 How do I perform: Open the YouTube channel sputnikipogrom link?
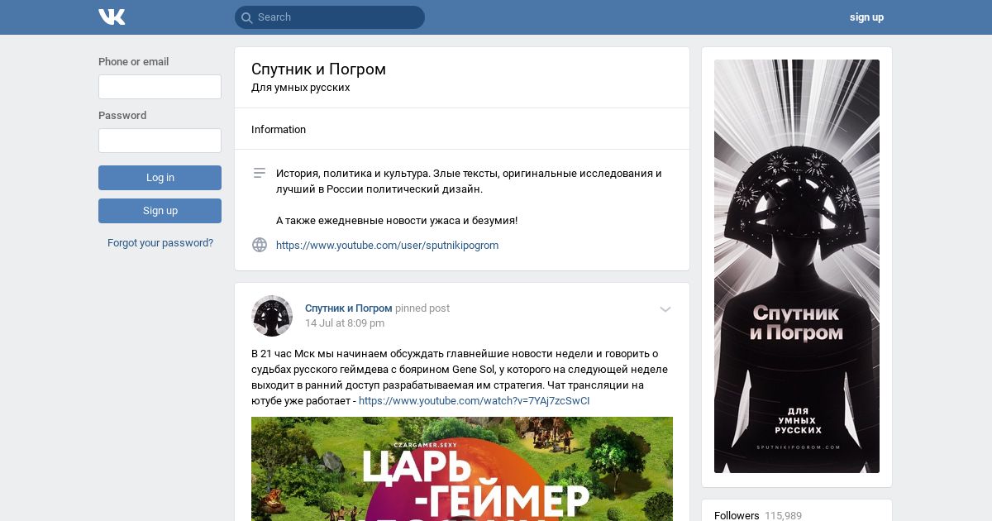coord(387,246)
